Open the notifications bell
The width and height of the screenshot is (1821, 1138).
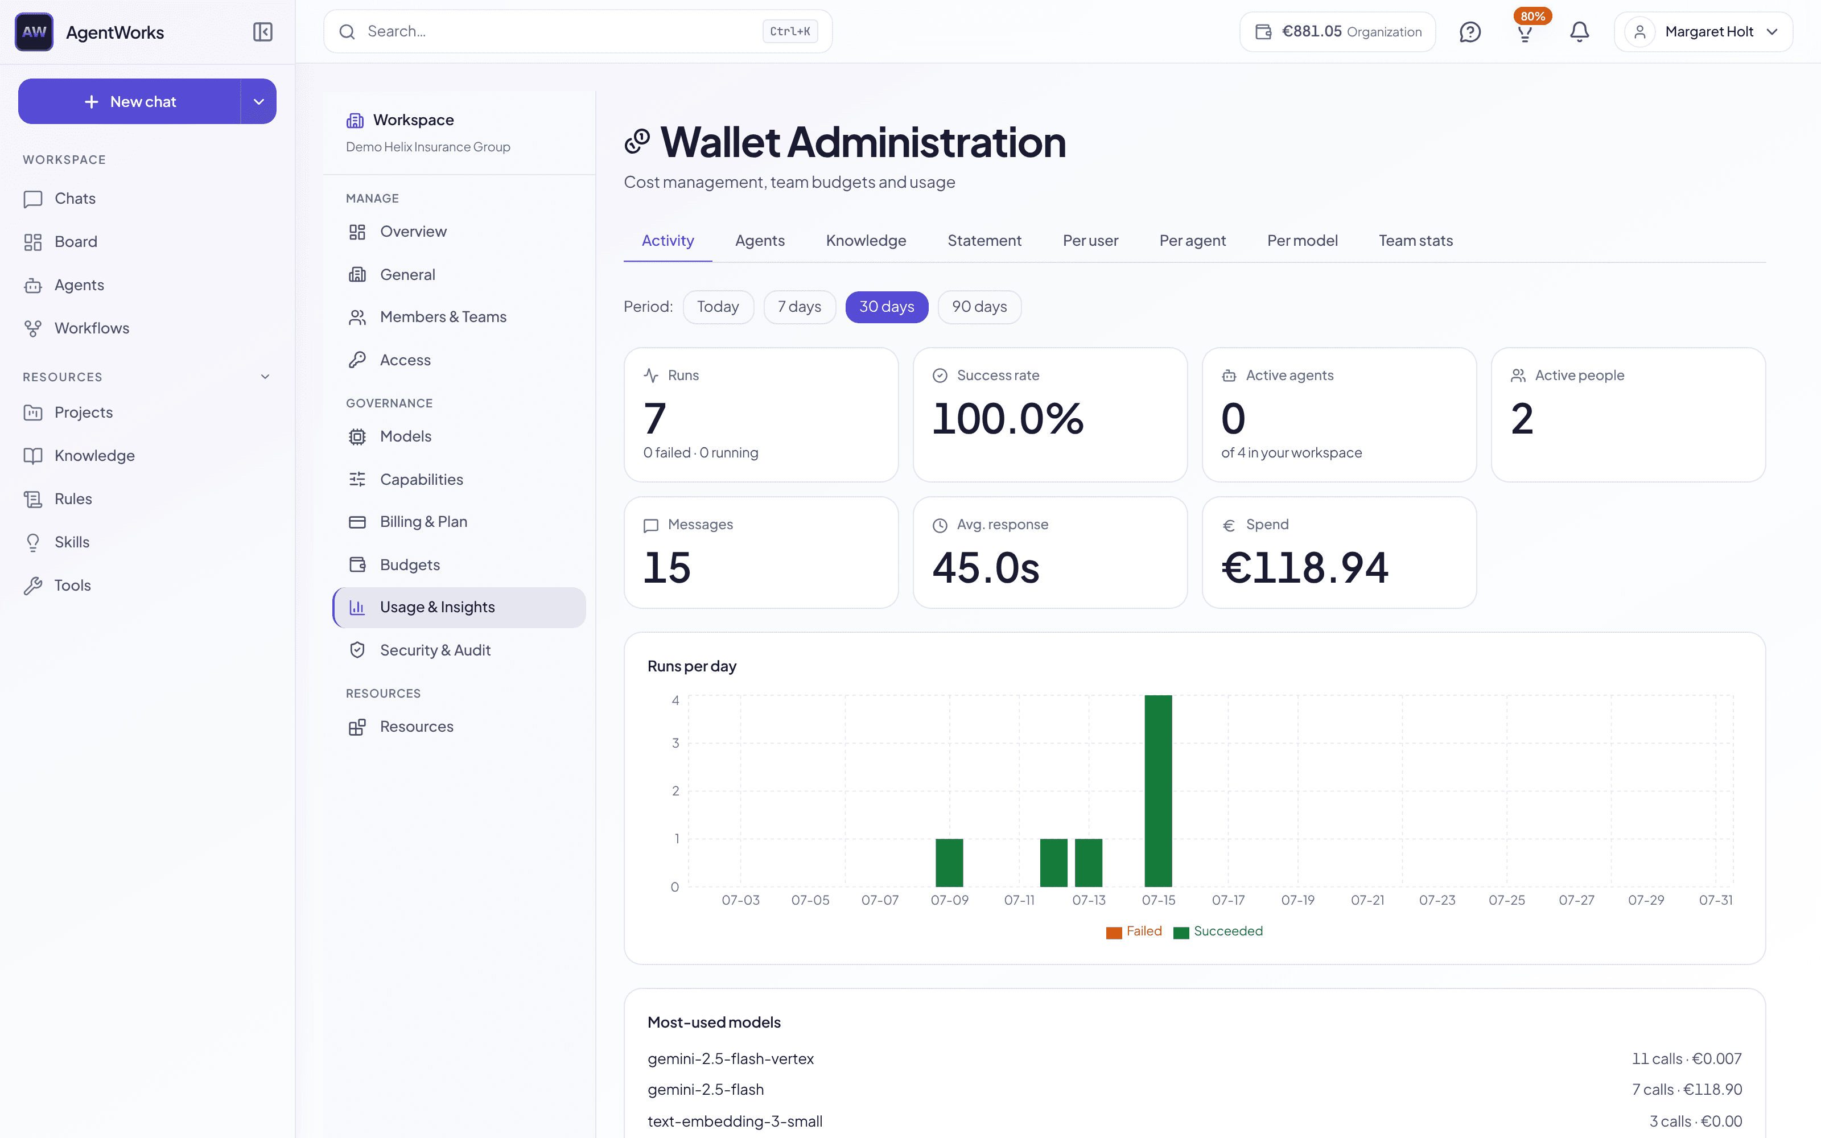coord(1580,32)
